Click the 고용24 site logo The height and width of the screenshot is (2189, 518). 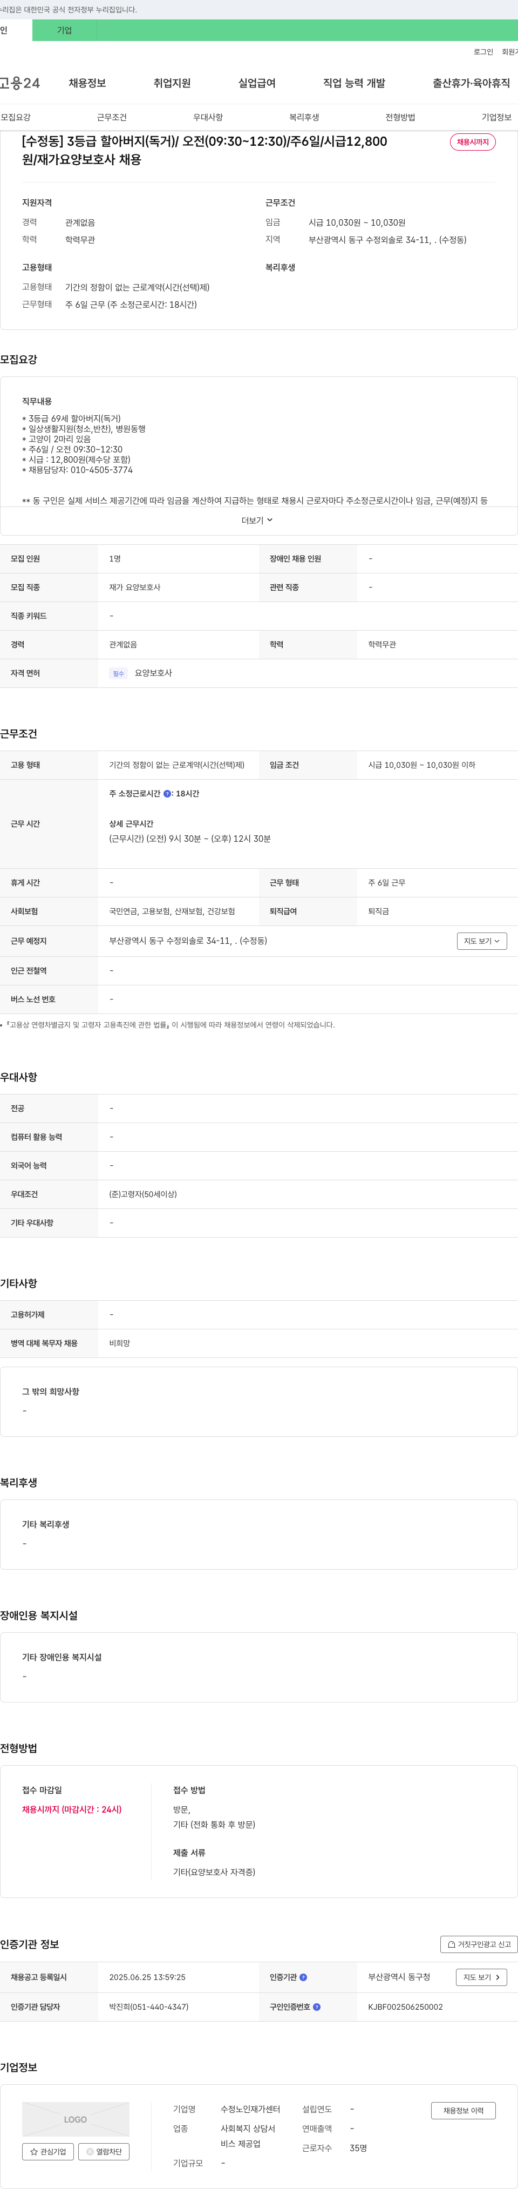click(19, 83)
